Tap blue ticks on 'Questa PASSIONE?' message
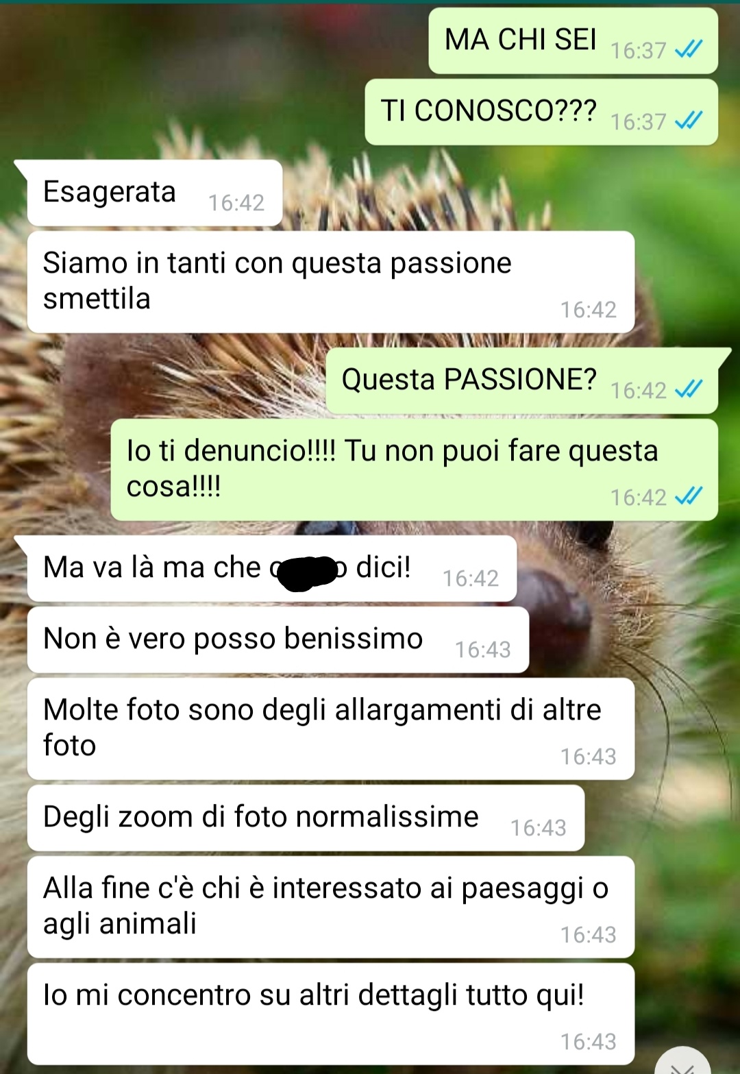The width and height of the screenshot is (740, 1074). click(x=689, y=389)
